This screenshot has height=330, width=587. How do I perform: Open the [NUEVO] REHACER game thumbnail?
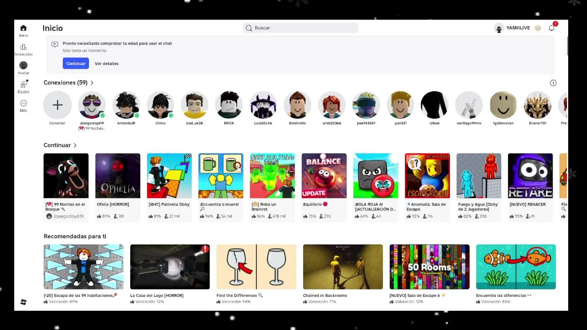pyautogui.click(x=530, y=176)
